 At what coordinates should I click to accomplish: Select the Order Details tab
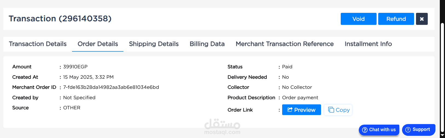click(98, 44)
